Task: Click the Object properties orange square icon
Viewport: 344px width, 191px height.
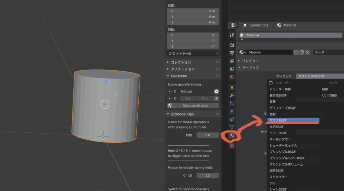Action: point(231,87)
